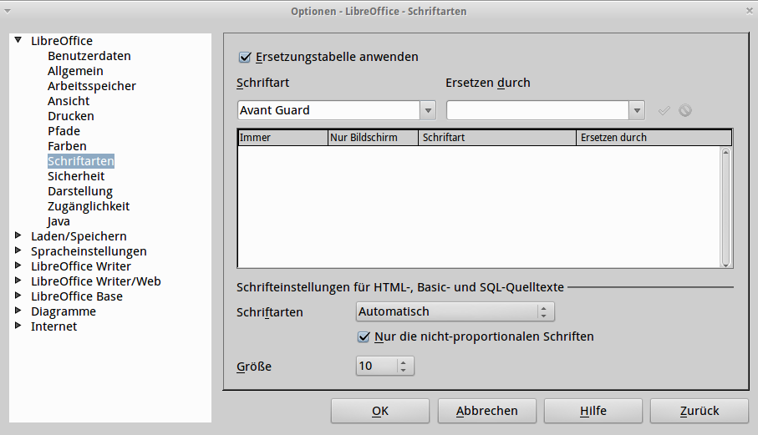Toggle the Ersetzungstabelle anwenden checkbox
This screenshot has height=435, width=758.
pyautogui.click(x=245, y=58)
